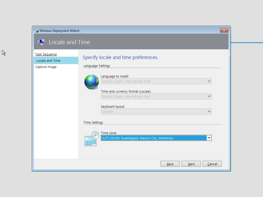Click the 'Locale and Time' banner title

(69, 42)
